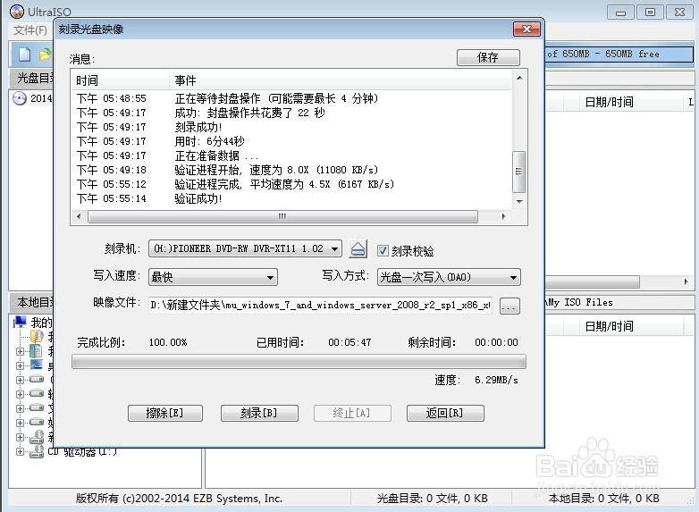This screenshot has height=512, width=699.
Task: Expand the documents node in local tree
Action: pyautogui.click(x=20, y=351)
